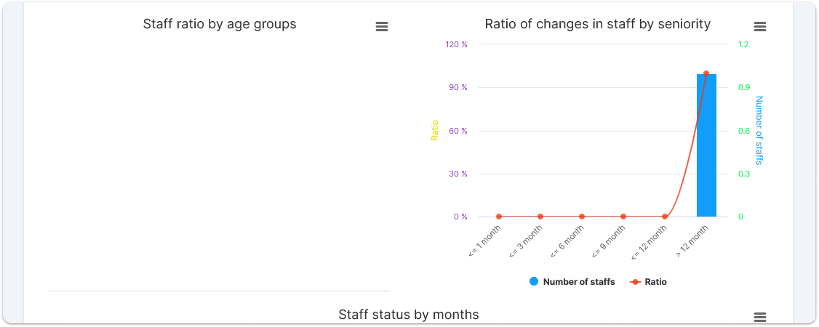Click ratio data point for '<= 3 month'
This screenshot has width=819, height=327.
coord(540,217)
